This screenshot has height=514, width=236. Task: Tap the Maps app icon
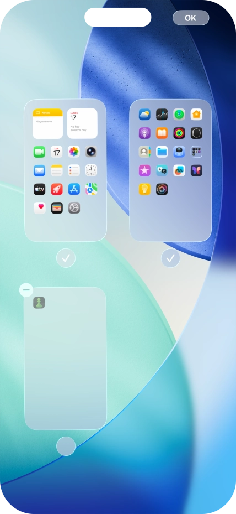click(x=91, y=189)
